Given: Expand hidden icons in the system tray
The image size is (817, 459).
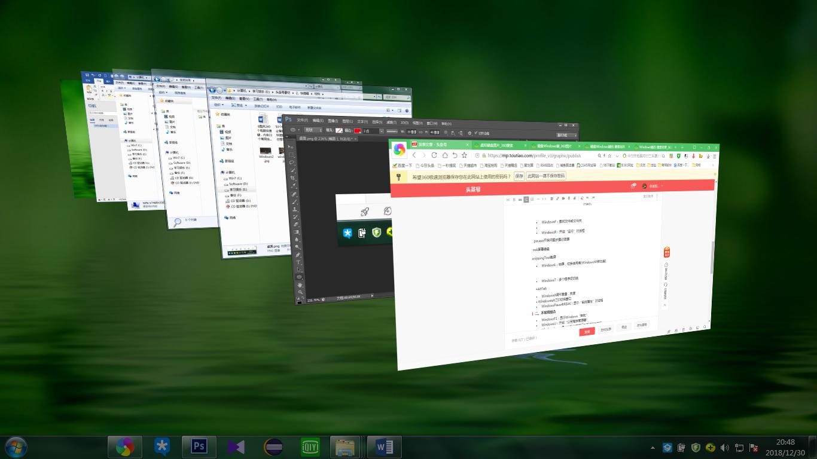Looking at the screenshot, I should [x=653, y=448].
